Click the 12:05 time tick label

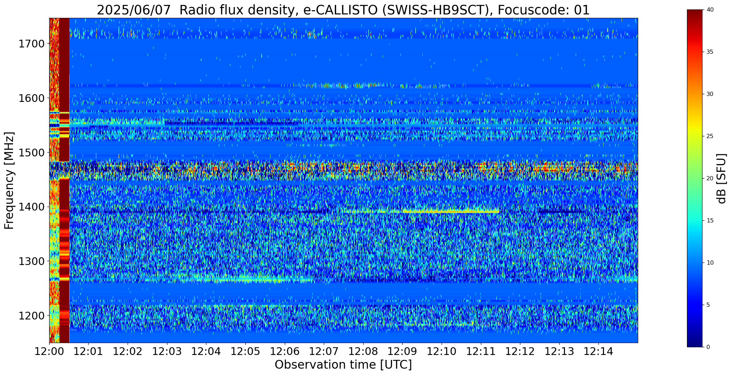245,351
